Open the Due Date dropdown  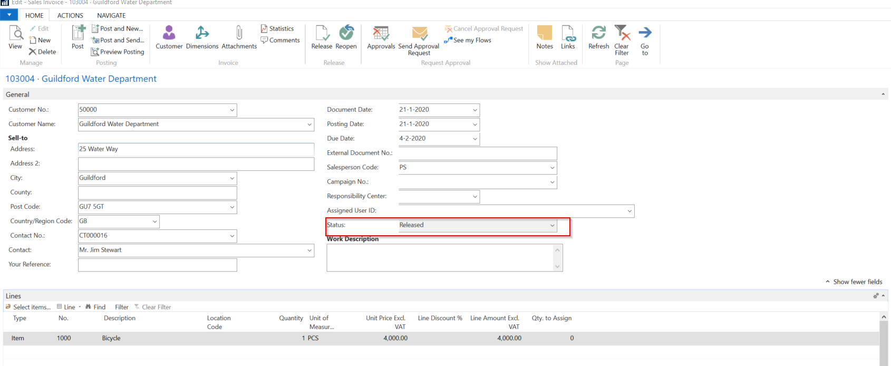point(475,139)
